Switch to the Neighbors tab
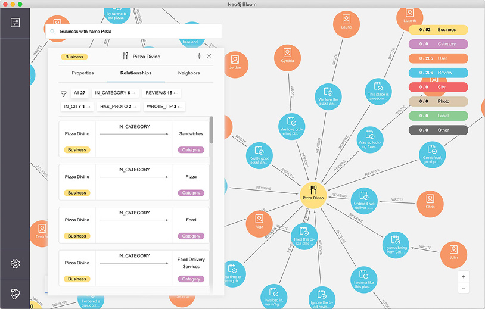 pos(189,73)
